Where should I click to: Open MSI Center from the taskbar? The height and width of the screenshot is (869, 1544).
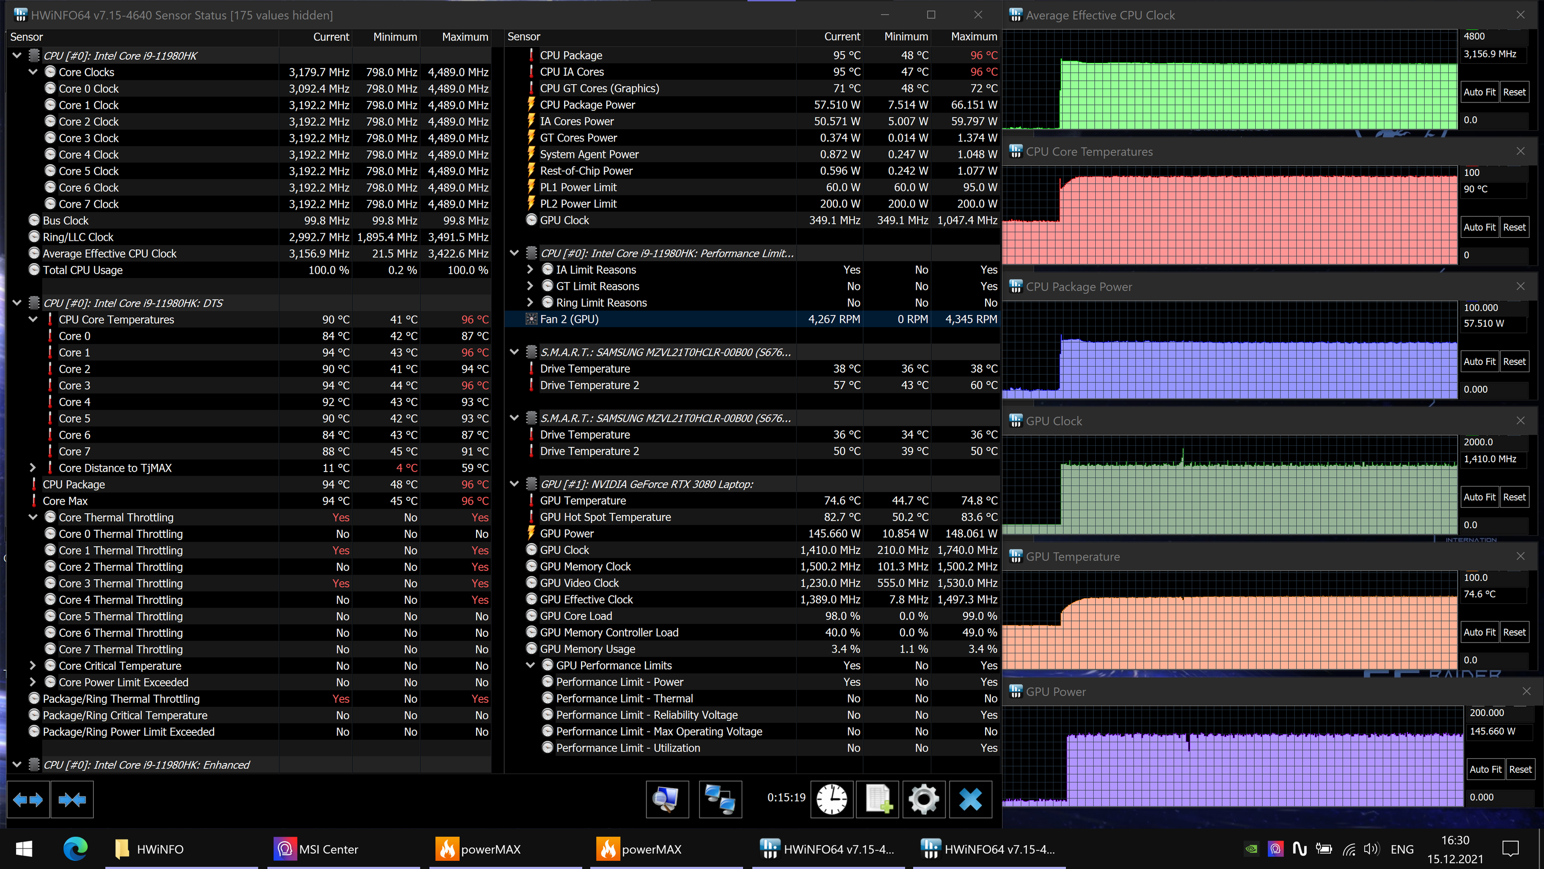tap(317, 849)
